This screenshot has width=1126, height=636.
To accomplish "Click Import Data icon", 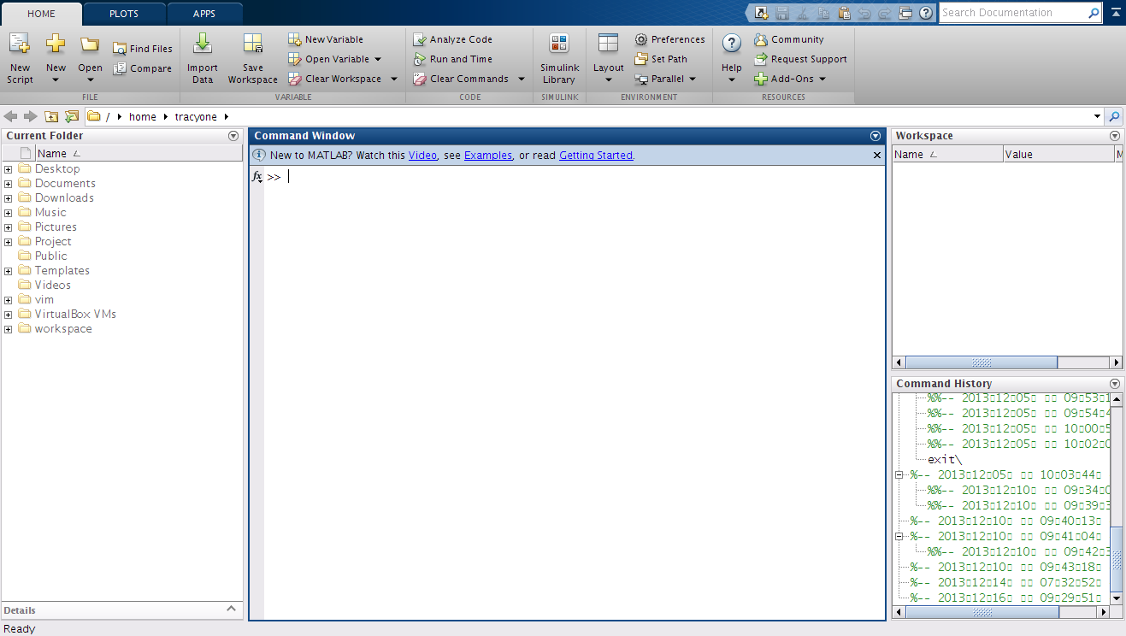I will [x=203, y=44].
